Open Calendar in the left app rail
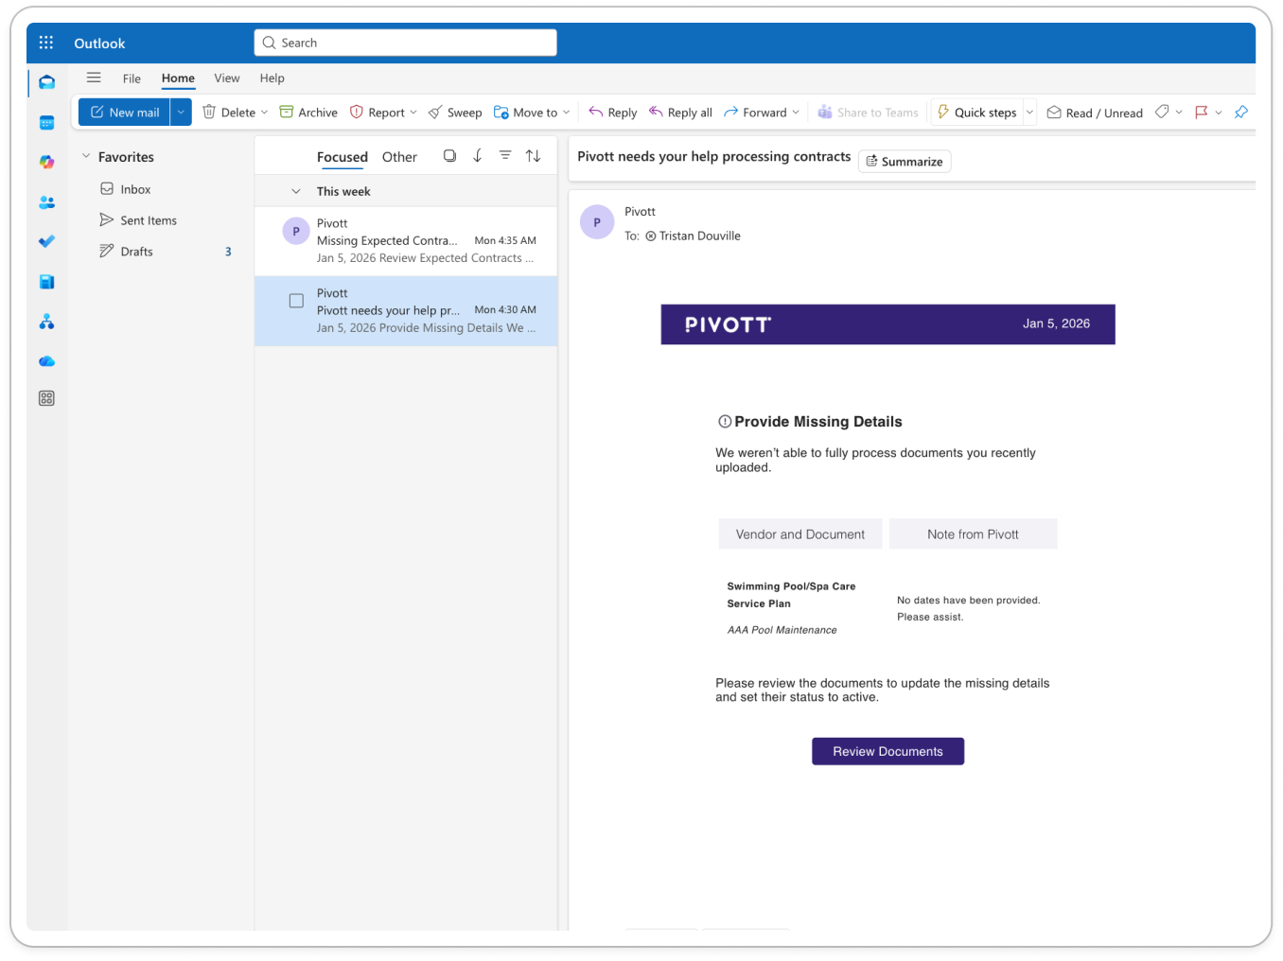Screen dimensions: 1283x961 tap(46, 123)
